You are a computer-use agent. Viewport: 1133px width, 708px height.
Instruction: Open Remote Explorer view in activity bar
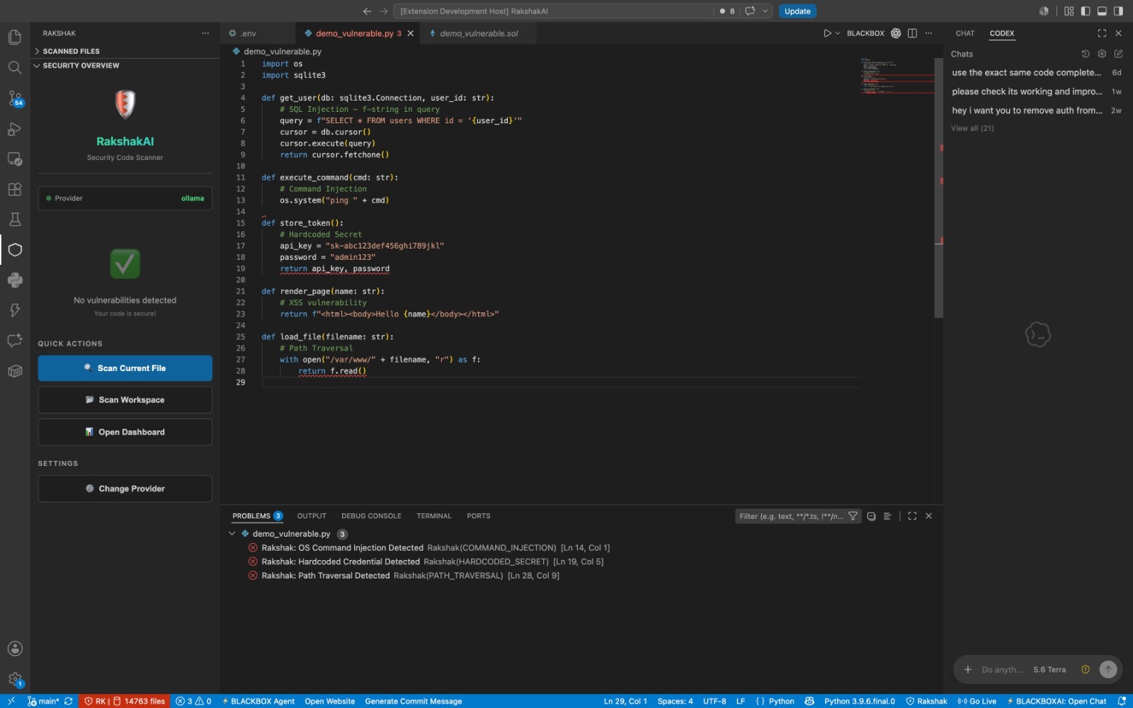pos(15,159)
